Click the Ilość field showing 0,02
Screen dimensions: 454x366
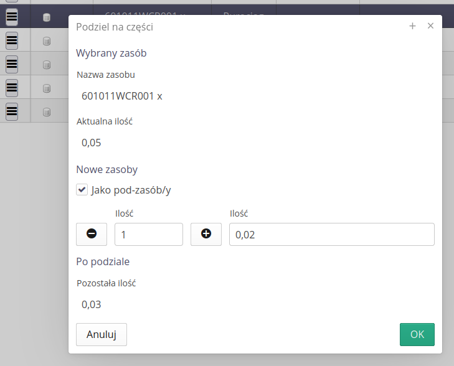pos(331,235)
